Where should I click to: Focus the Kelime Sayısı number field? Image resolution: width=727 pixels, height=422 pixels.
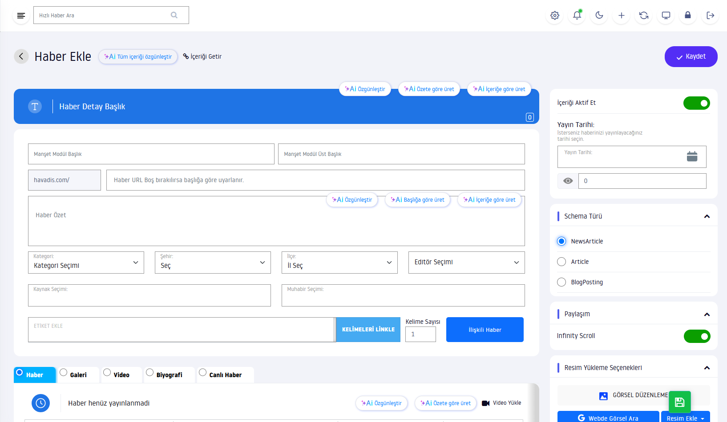pos(420,334)
